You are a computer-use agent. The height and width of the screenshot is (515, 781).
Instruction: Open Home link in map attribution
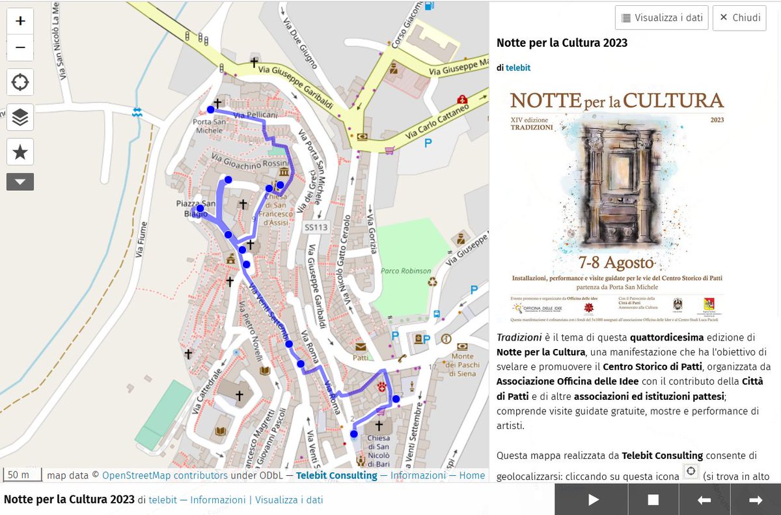(472, 475)
